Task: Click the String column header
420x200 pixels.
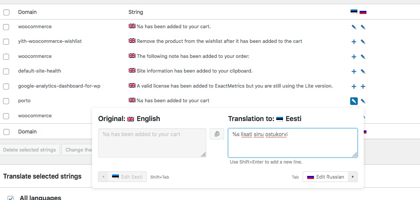Action: [136, 12]
